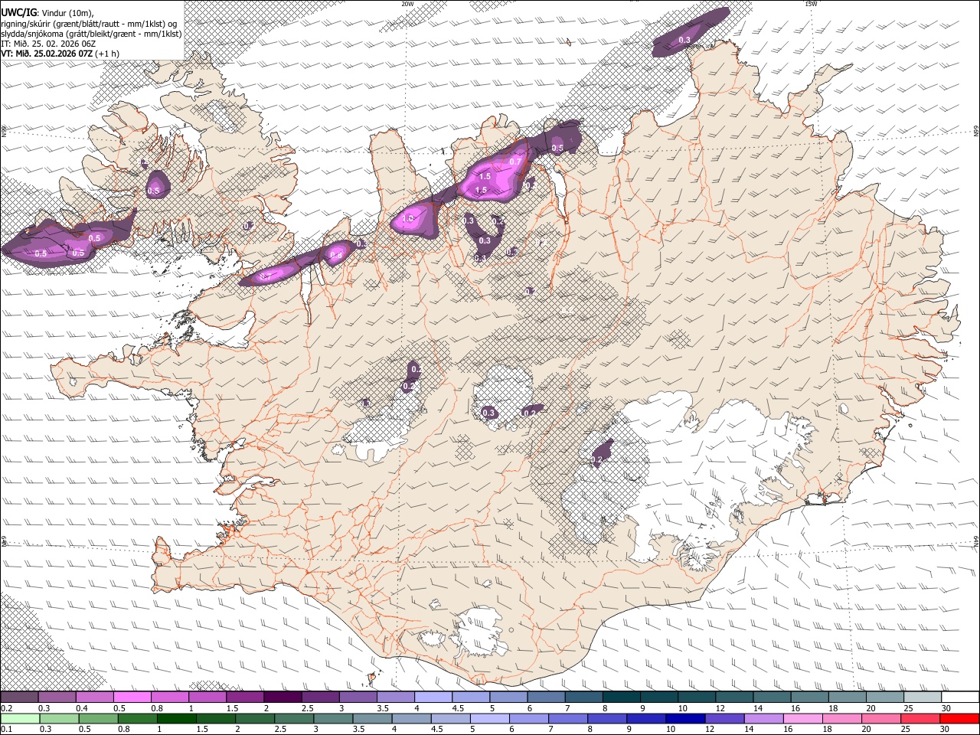This screenshot has width=980, height=735.
Task: Click the bright red 30 swatch in lower legend row
Action: 960,718
